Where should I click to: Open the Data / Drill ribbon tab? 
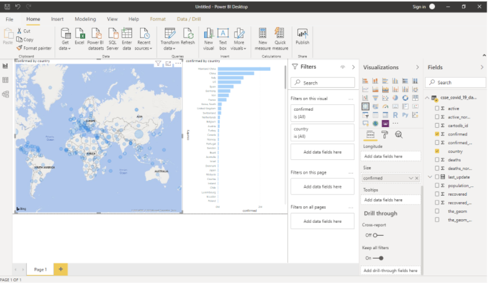click(189, 19)
